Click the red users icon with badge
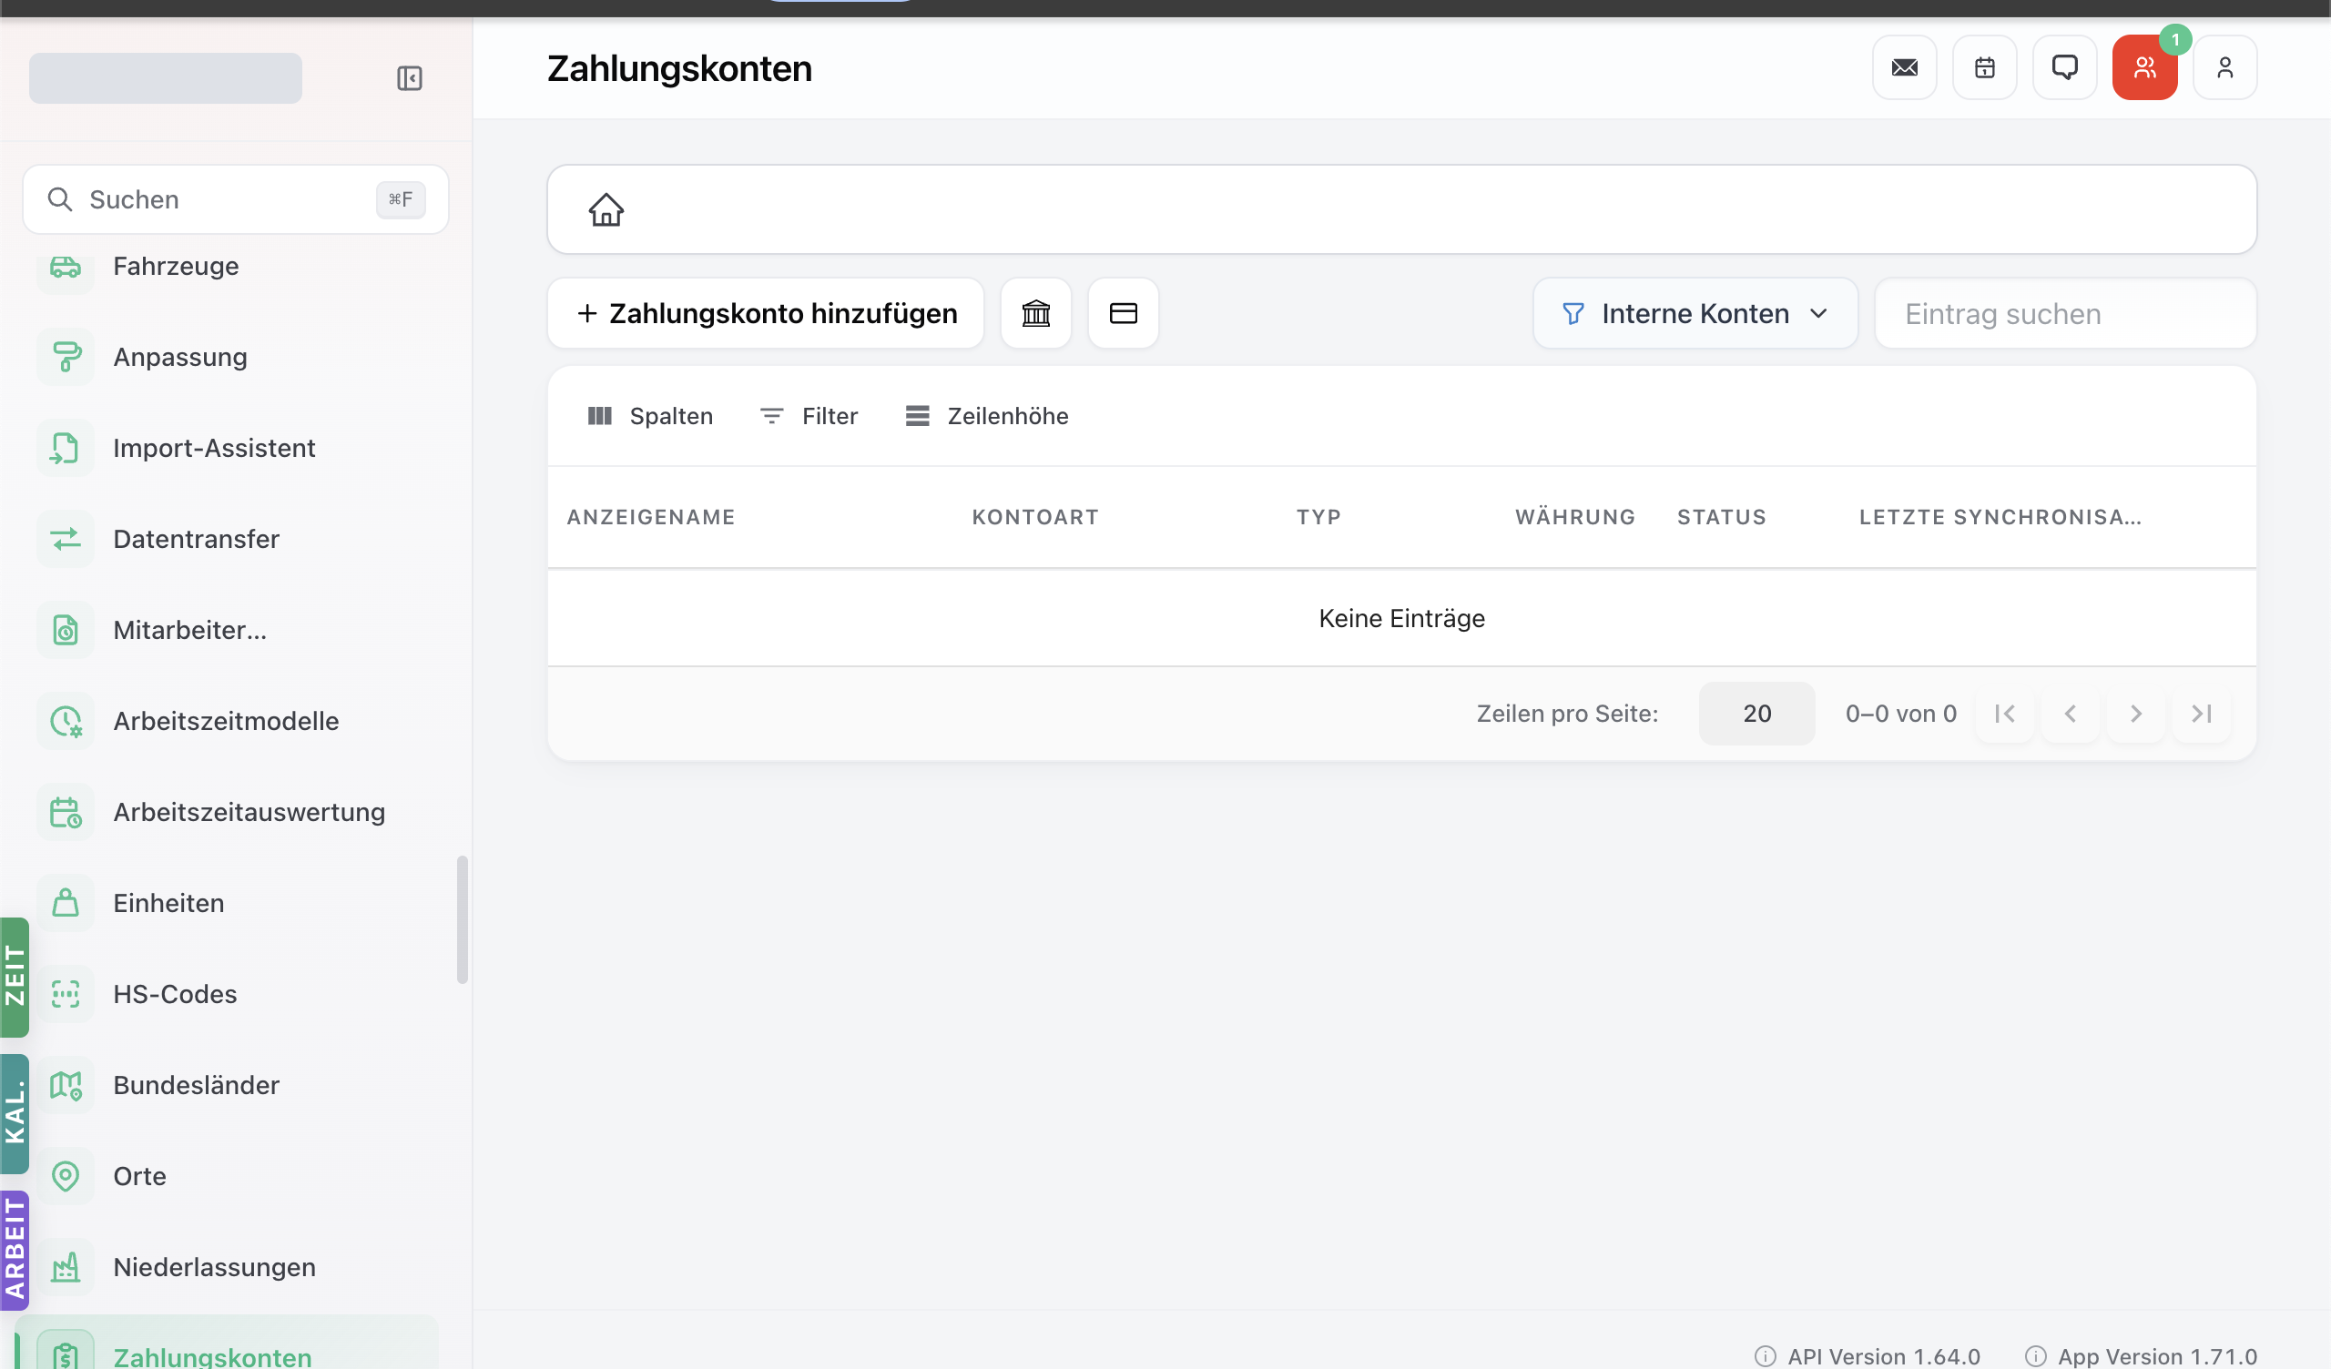The width and height of the screenshot is (2331, 1369). point(2144,67)
